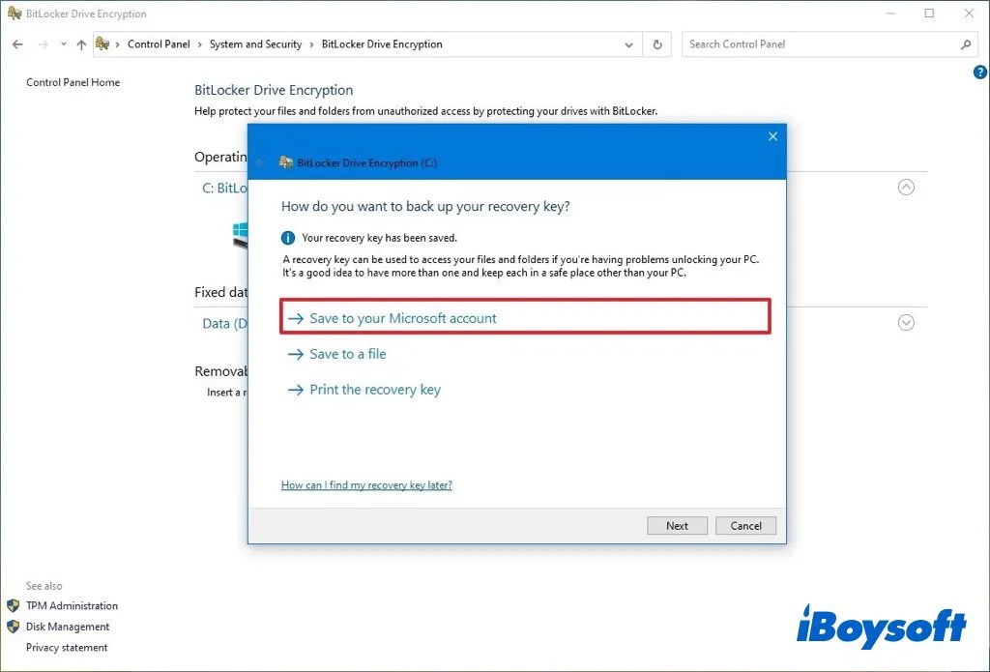Click the Refresh button beside address bar
The image size is (990, 672).
pyautogui.click(x=657, y=44)
